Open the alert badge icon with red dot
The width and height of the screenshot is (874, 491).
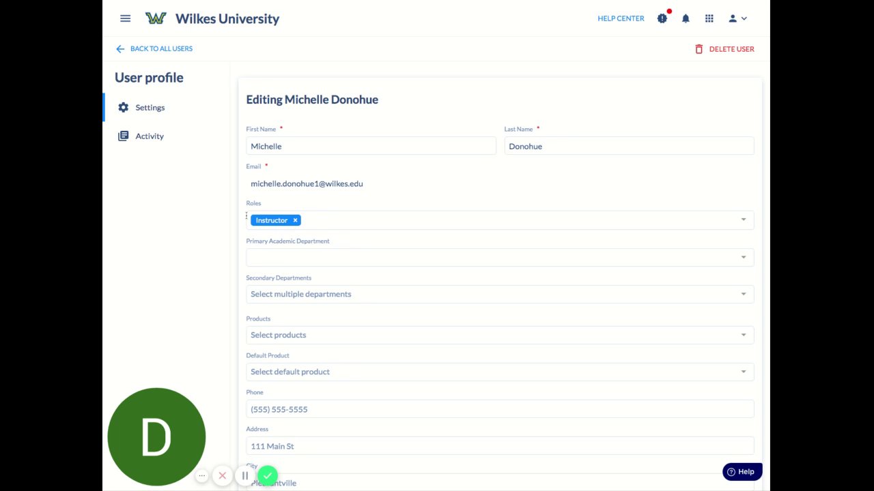[662, 18]
